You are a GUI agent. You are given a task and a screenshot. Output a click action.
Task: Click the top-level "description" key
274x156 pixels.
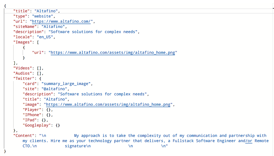pos(28,32)
